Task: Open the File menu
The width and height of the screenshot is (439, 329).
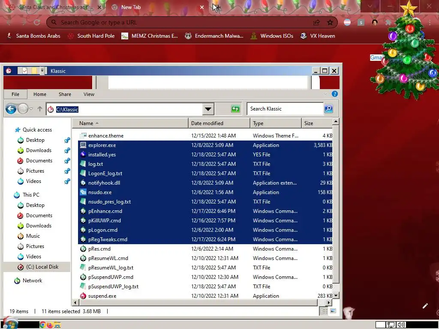Action: (15, 94)
